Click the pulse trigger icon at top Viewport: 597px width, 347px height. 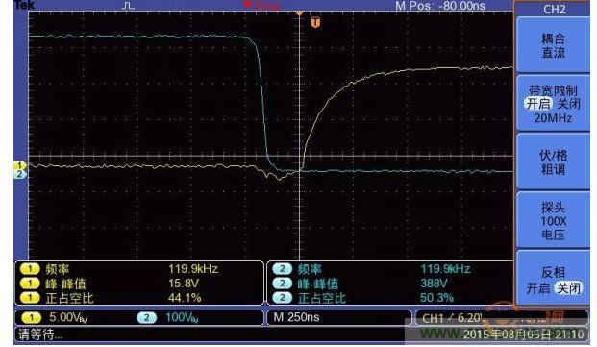tap(129, 6)
